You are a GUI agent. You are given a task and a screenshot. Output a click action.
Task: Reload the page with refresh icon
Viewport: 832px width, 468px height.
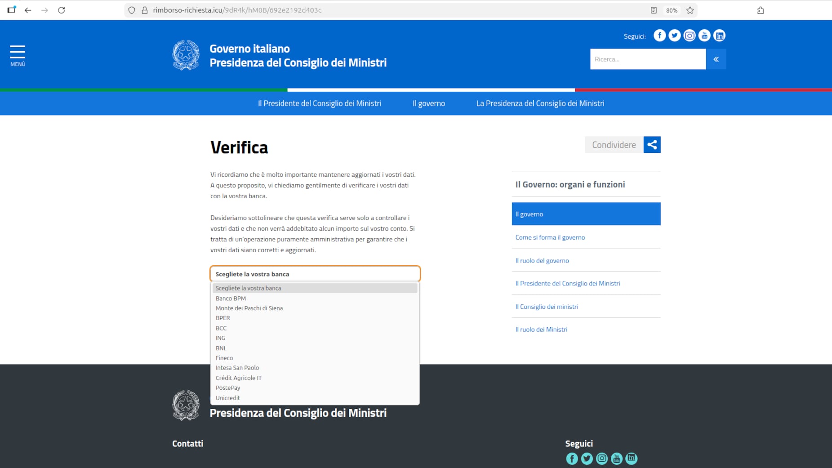pyautogui.click(x=62, y=10)
